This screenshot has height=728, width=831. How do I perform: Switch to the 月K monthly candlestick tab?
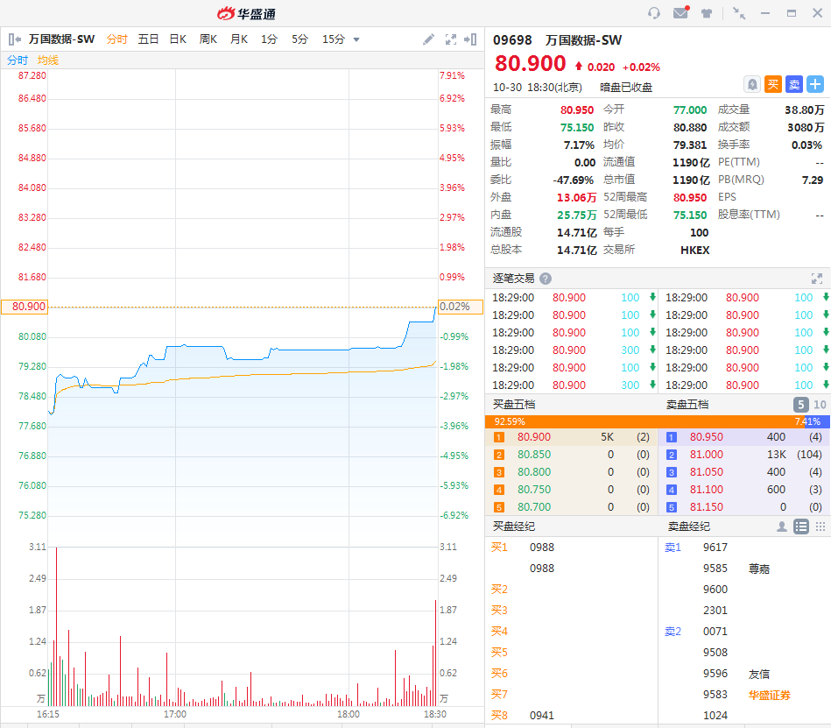(x=239, y=39)
